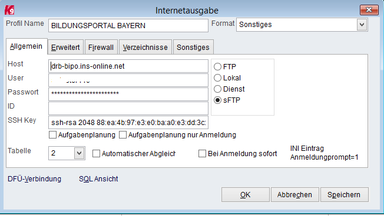This screenshot has width=384, height=216.
Task: Close the Internetausgabe dialog
Action: coord(369,10)
